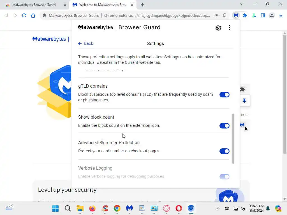Go back using the Back arrow link
287x215 pixels.
point(85,43)
